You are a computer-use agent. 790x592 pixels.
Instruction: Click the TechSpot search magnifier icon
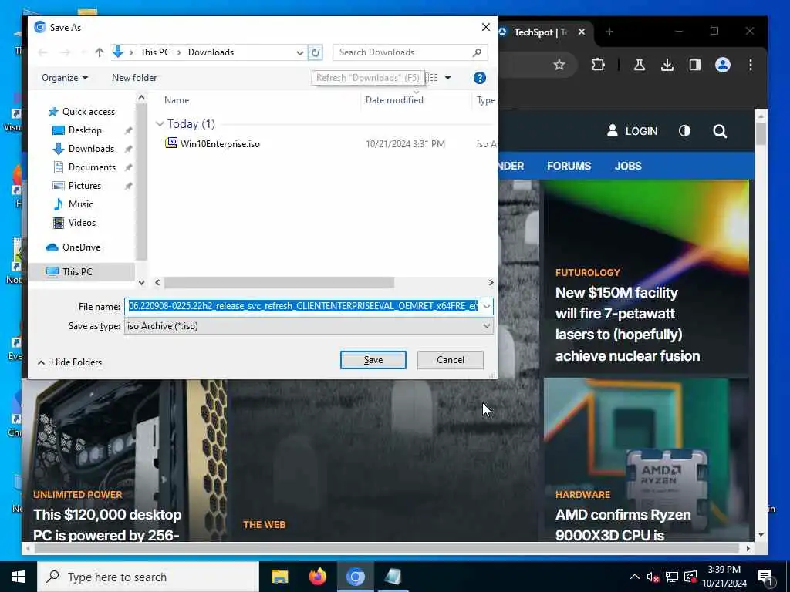click(x=720, y=131)
